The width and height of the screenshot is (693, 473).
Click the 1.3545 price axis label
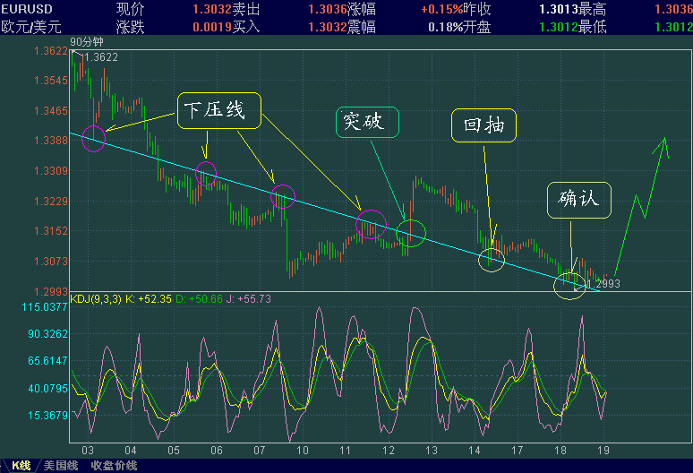click(51, 81)
